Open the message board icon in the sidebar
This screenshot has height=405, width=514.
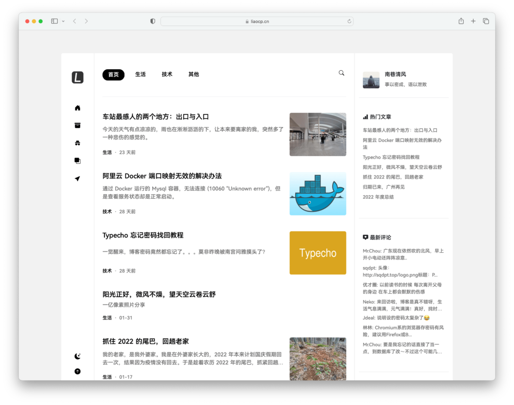pos(77,160)
